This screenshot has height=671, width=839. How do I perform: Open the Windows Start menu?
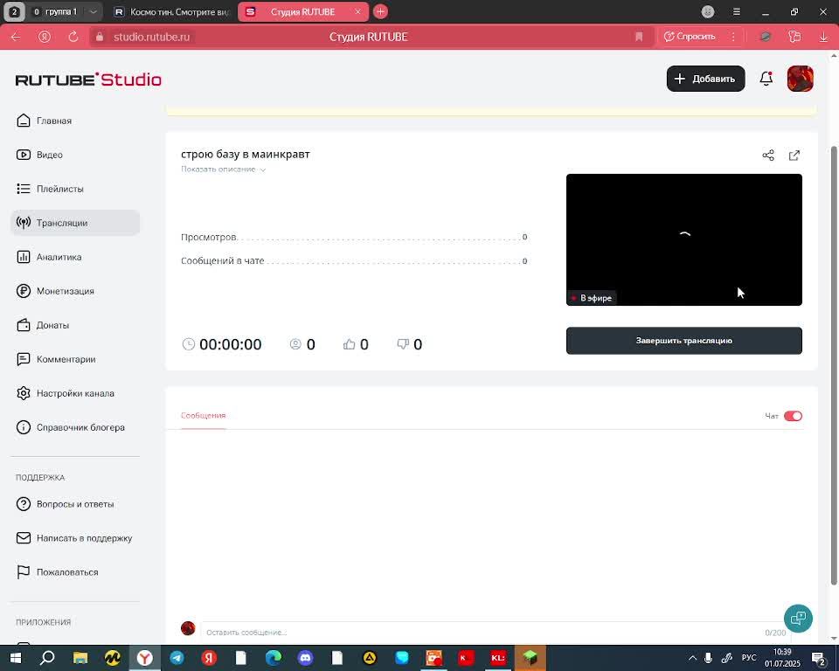click(16, 658)
